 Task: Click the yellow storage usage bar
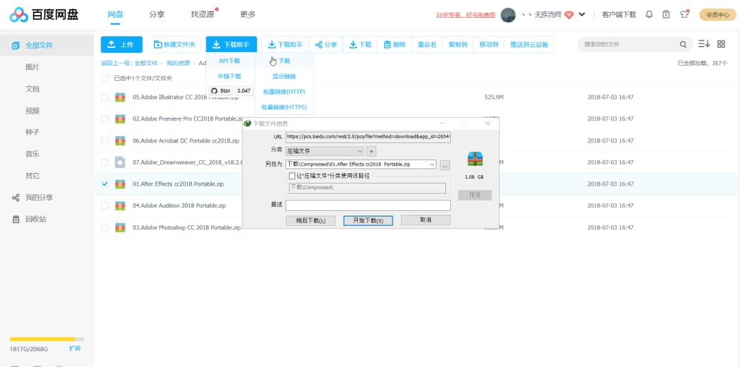point(47,339)
